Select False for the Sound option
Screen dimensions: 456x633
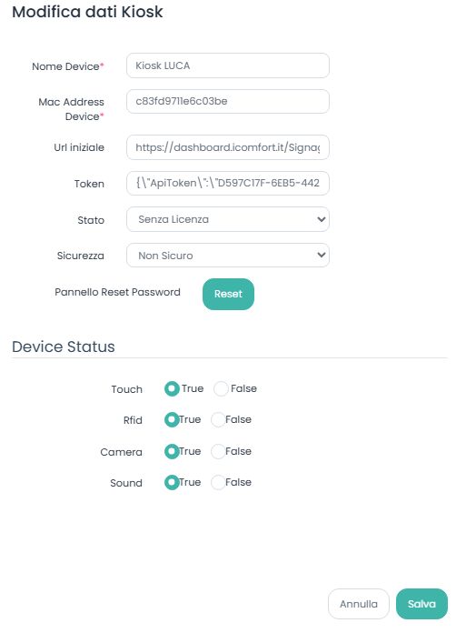click(218, 482)
